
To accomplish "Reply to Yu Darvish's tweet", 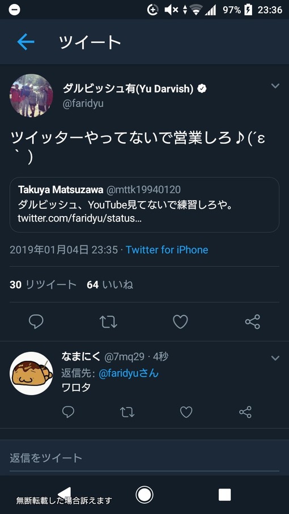I will 36,321.
